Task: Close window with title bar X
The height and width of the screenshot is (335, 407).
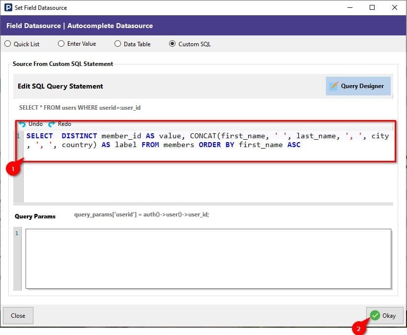Action: click(395, 7)
